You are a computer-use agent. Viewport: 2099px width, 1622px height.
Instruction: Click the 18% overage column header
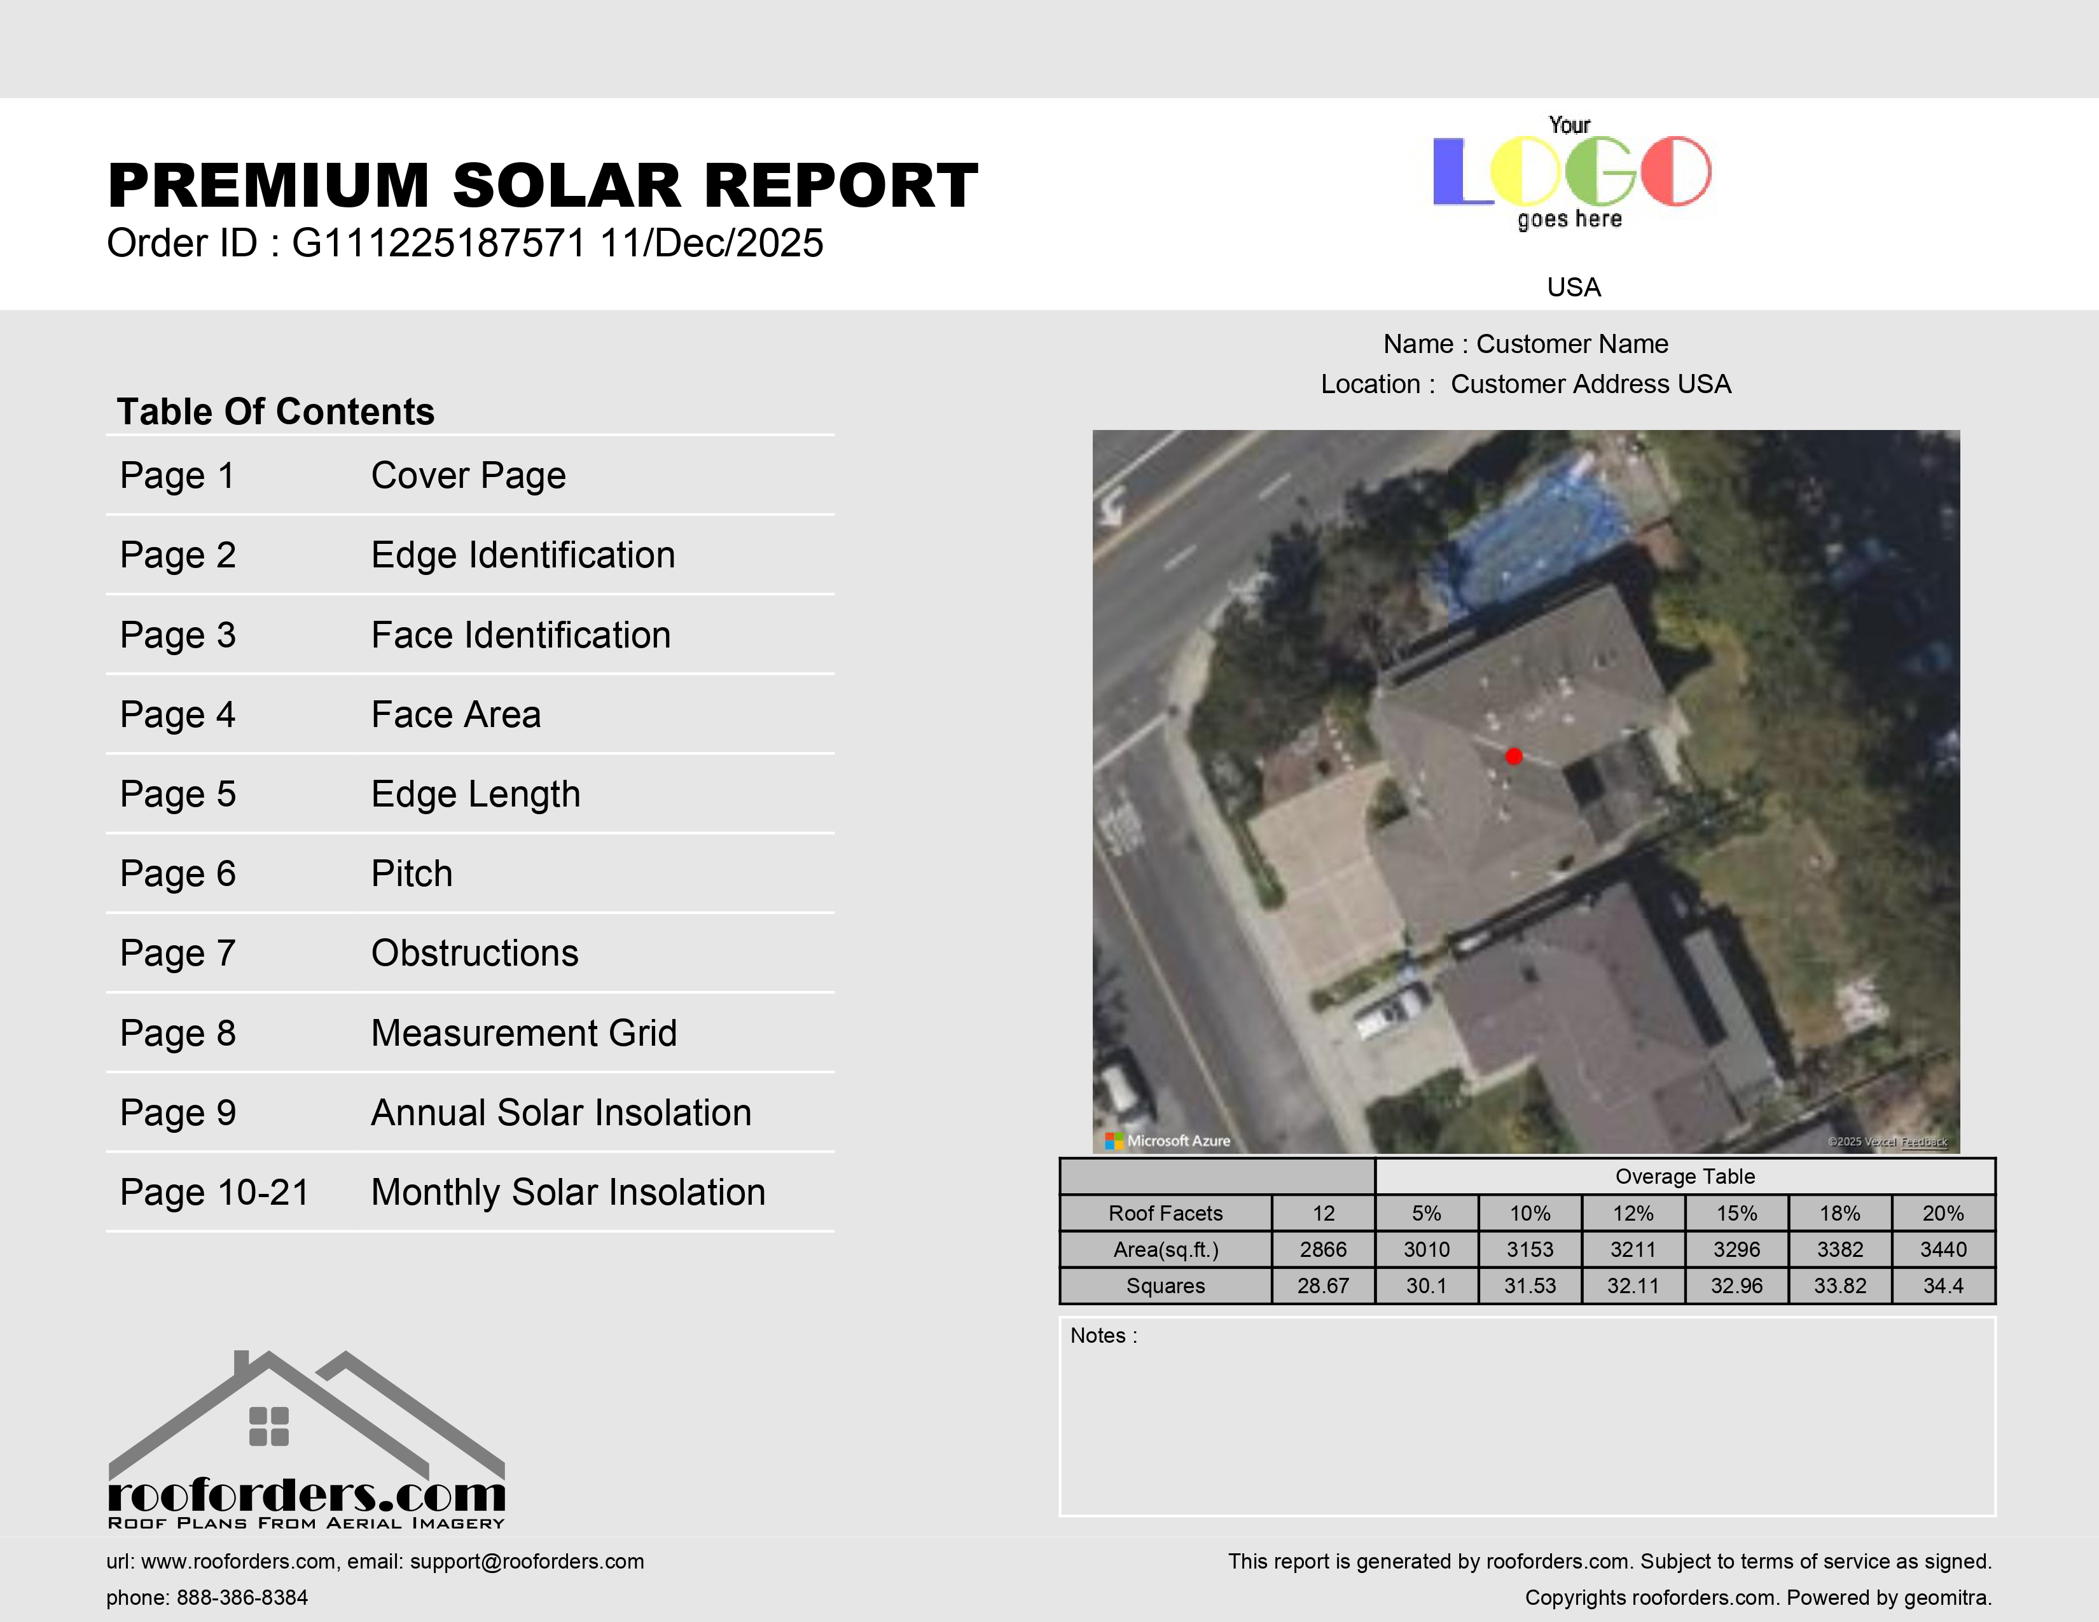(1839, 1212)
